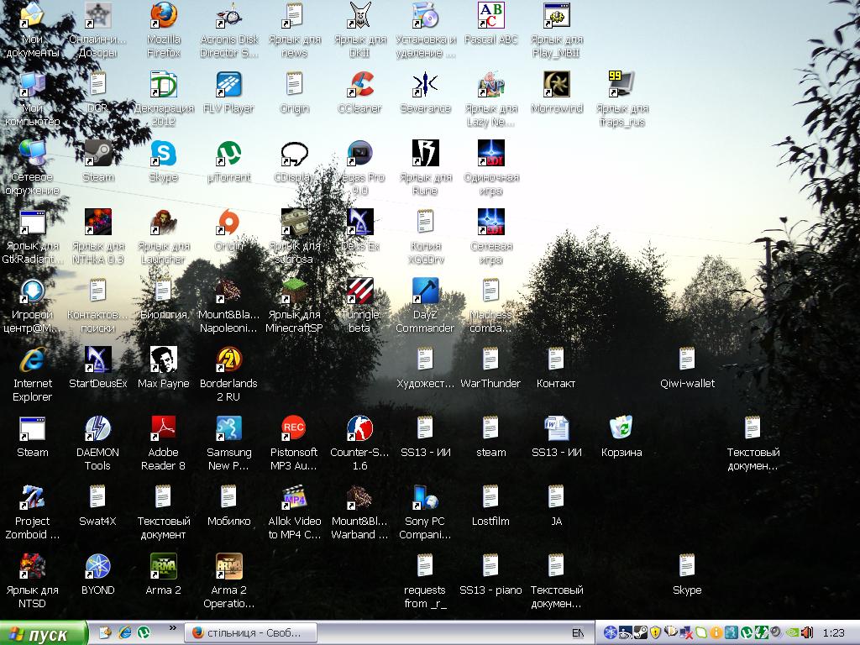Select the Deus Ex game icon

click(359, 230)
